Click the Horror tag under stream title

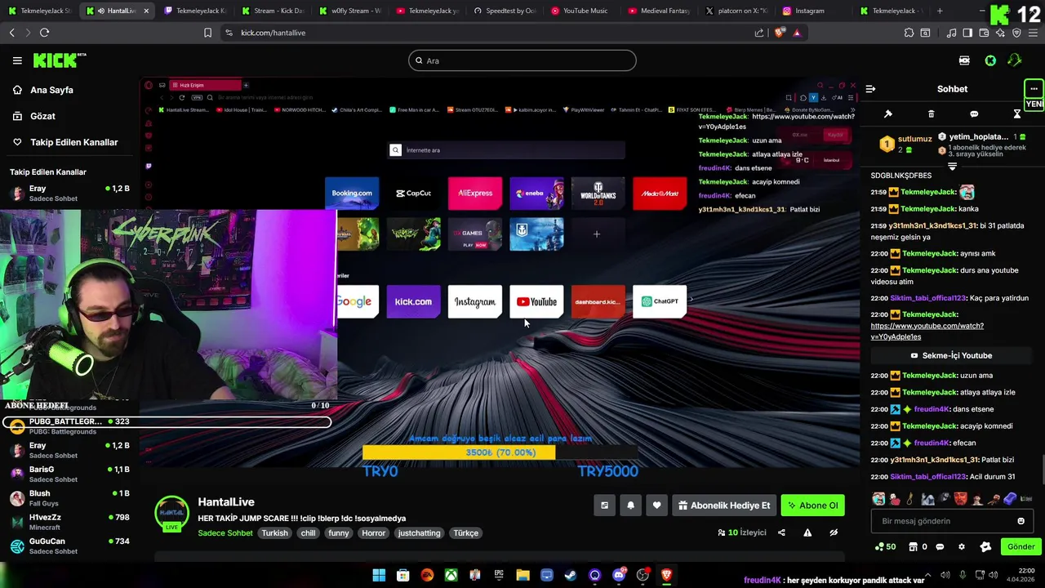373,533
